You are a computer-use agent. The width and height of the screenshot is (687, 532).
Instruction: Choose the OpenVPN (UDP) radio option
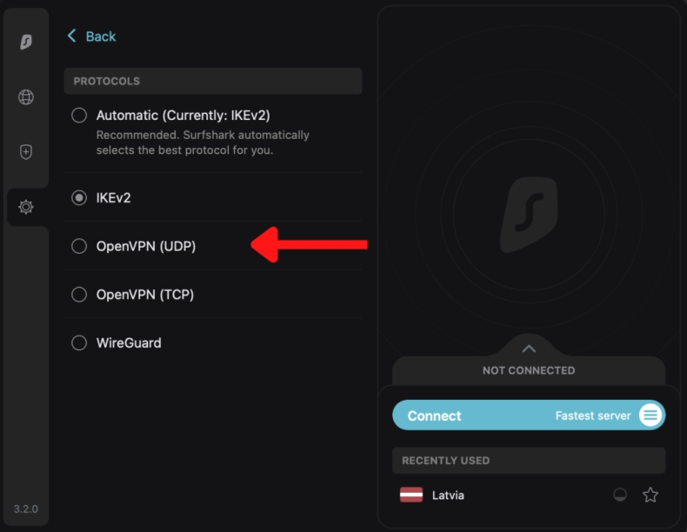[79, 246]
